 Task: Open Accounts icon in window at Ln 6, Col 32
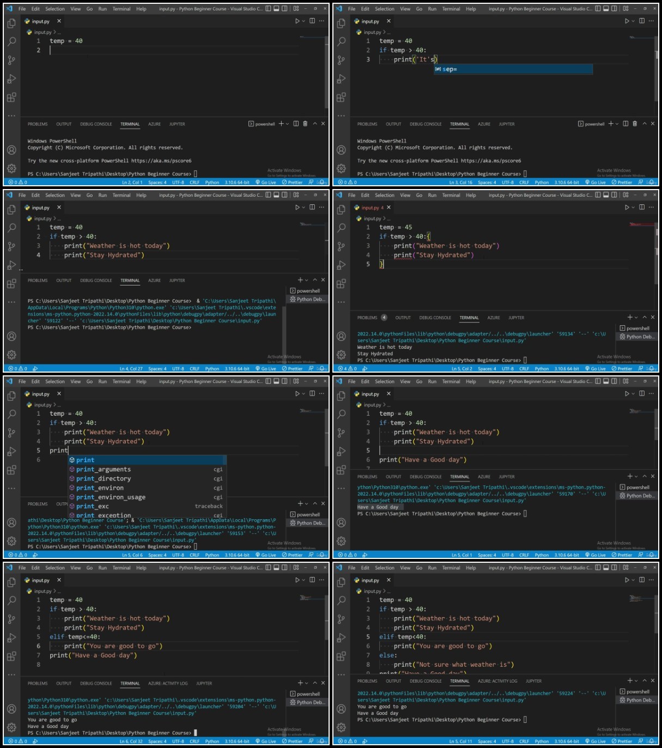point(11,709)
